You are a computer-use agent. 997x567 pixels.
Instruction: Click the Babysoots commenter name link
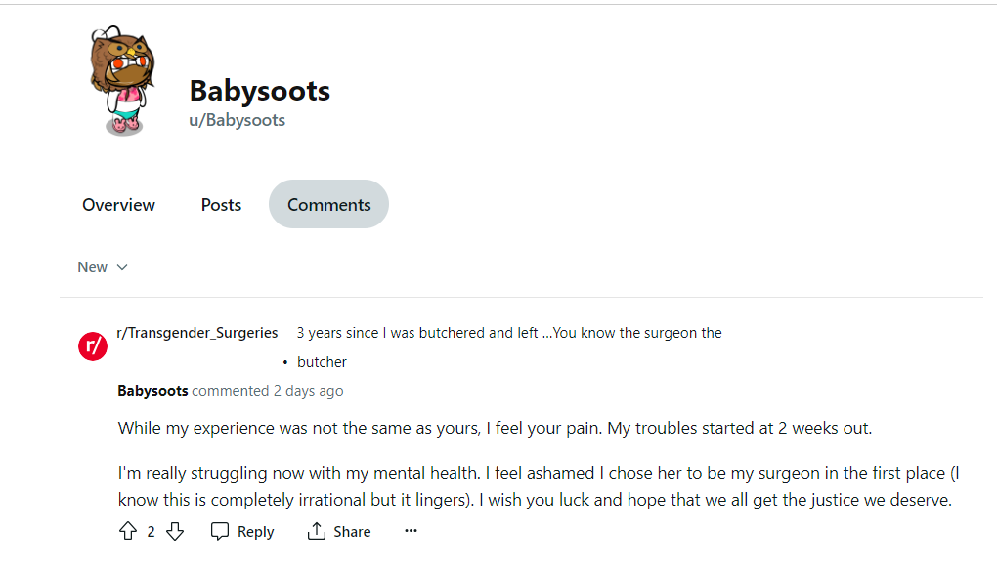[x=152, y=391]
